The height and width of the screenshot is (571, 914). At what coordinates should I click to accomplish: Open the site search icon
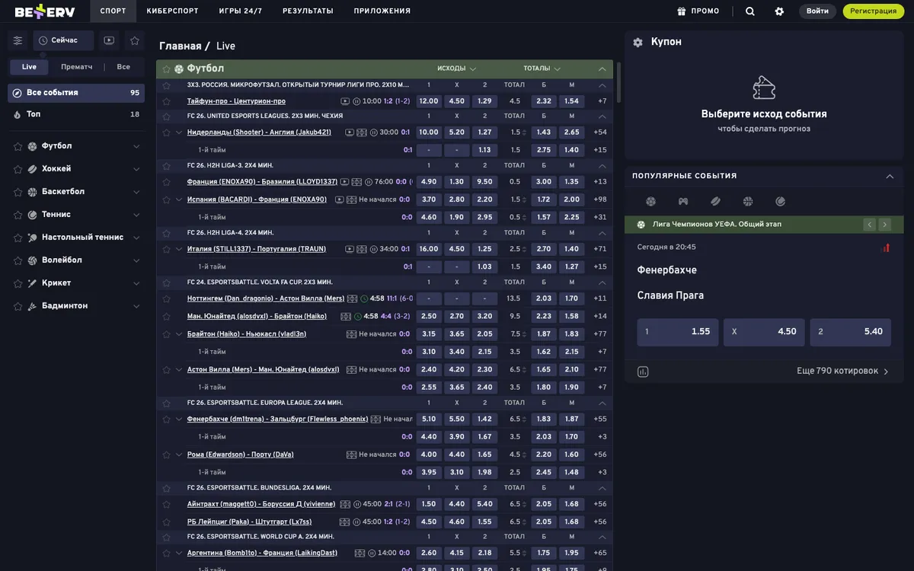pos(750,11)
